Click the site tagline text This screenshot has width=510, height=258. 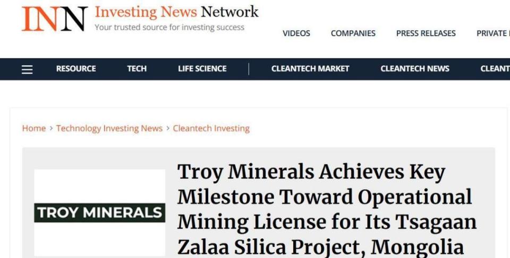(x=169, y=28)
